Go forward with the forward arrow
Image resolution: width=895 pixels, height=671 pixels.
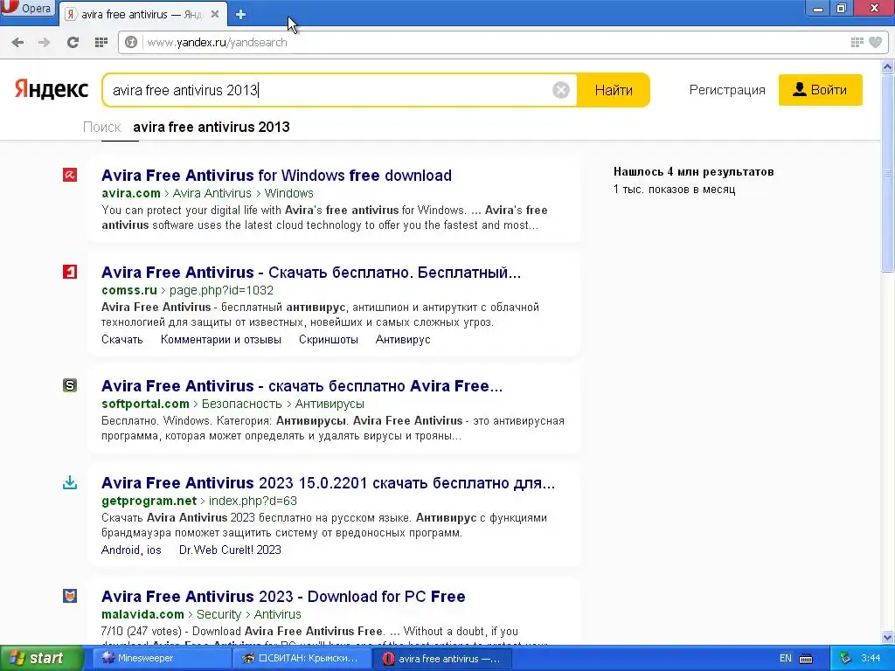pyautogui.click(x=44, y=42)
